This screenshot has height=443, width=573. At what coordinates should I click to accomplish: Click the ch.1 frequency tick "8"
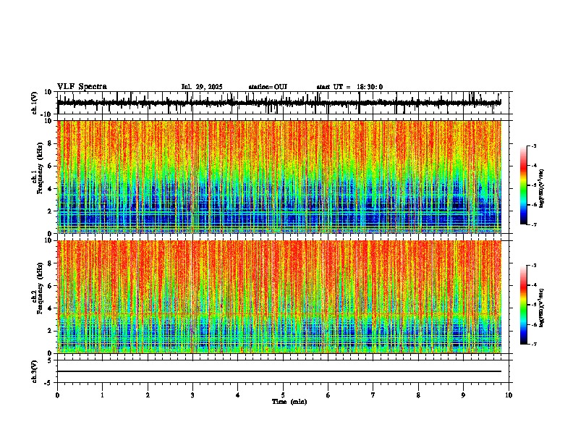point(51,143)
